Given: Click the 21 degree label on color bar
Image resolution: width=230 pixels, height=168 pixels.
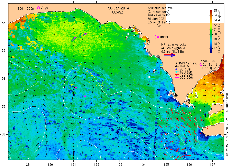Looking at the screenshot, I should (215, 29).
